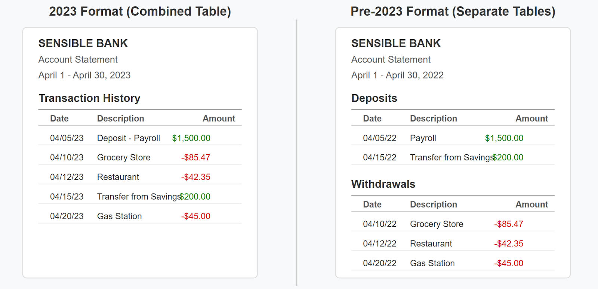Select the Gas Station -$45.00 amount in 2023 table
Viewport: 598px width, 289px height.
pos(196,216)
